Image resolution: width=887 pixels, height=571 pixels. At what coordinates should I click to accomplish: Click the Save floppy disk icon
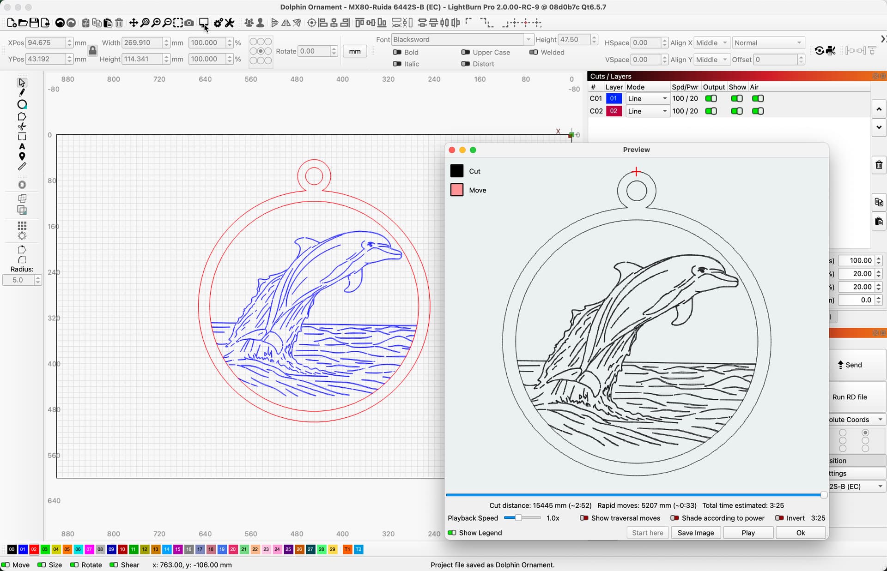[x=34, y=23]
